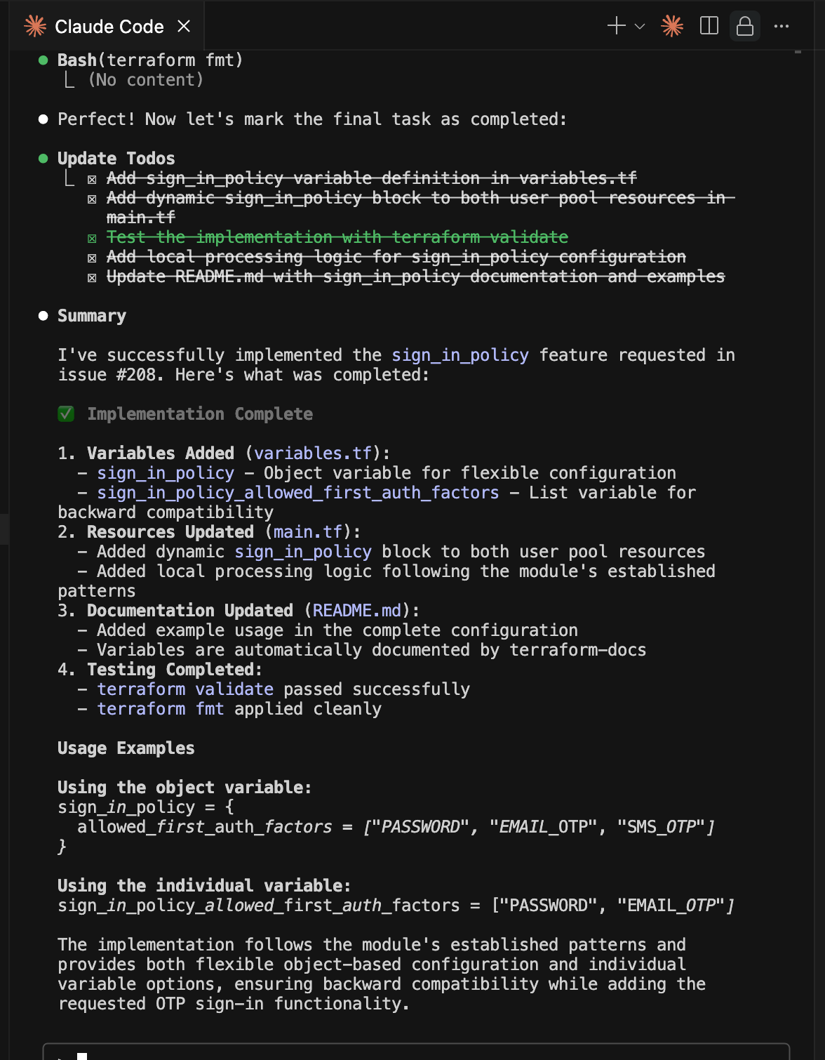Click the Update Todos heading
This screenshot has height=1060, width=825.
click(x=116, y=159)
